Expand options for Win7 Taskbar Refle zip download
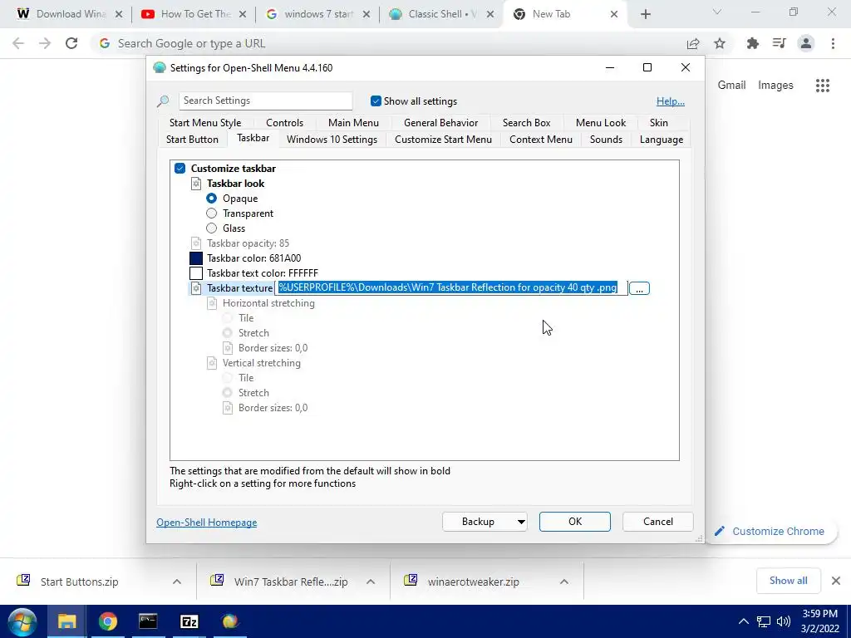 [x=371, y=582]
